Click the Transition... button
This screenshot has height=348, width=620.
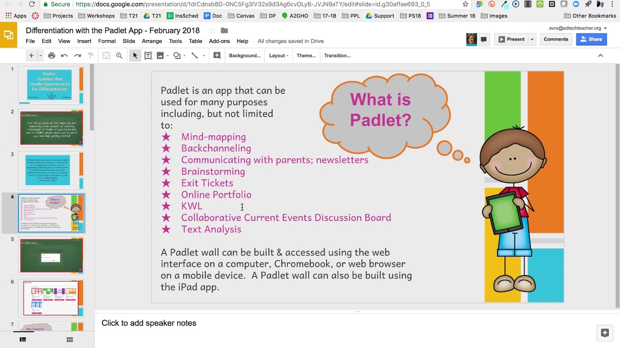pos(337,56)
